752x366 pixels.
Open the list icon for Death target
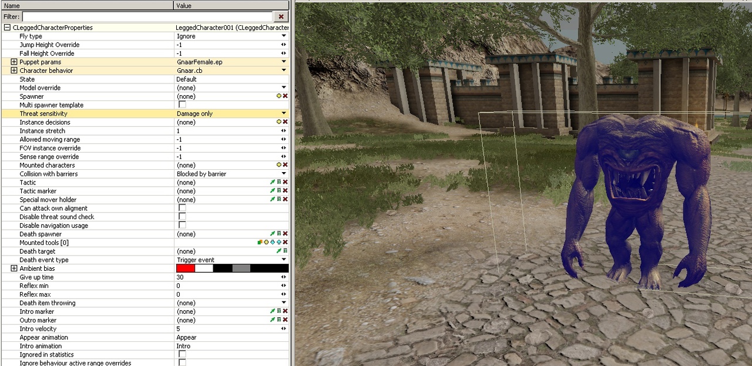(285, 251)
